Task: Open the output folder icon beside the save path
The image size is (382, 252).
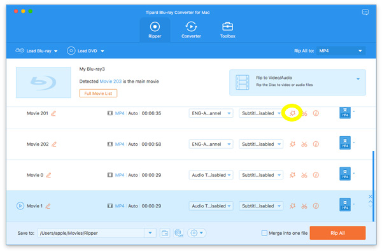Action: point(165,233)
